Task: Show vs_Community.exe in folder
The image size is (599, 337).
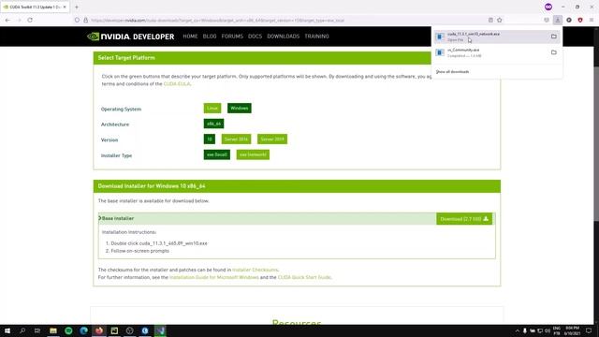Action: point(553,52)
